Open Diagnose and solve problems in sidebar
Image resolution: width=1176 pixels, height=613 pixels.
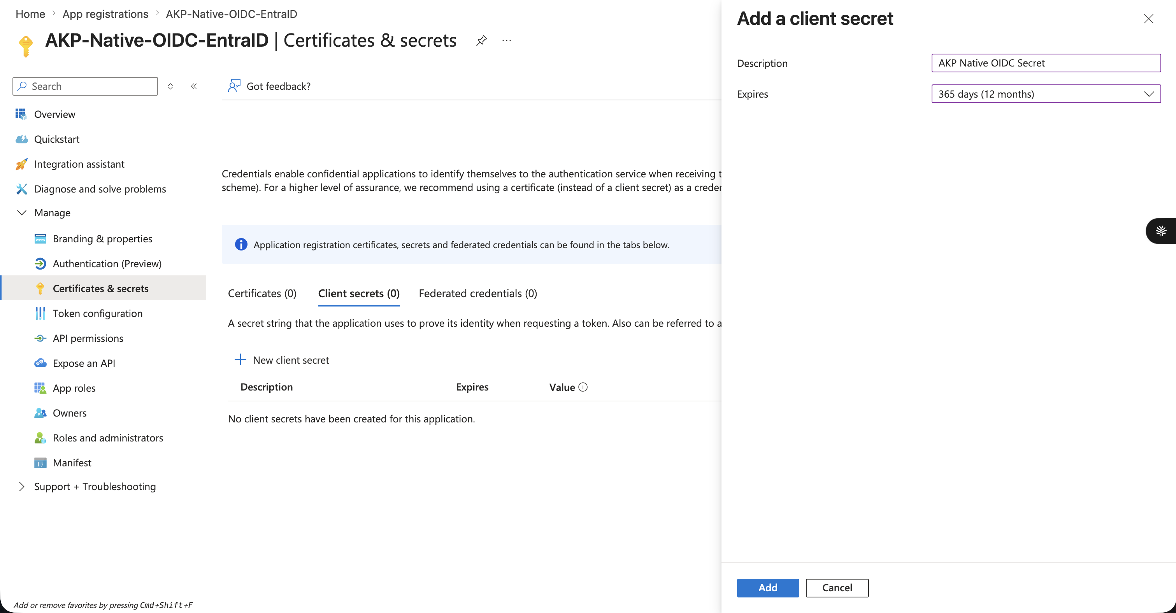pos(100,189)
